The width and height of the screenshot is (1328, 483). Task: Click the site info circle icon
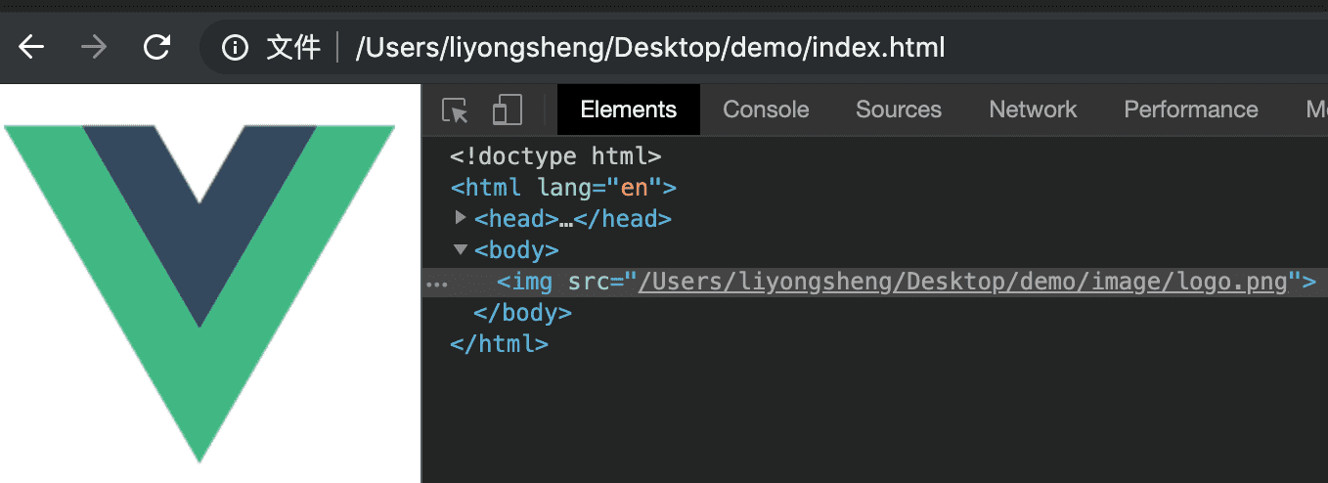[235, 47]
